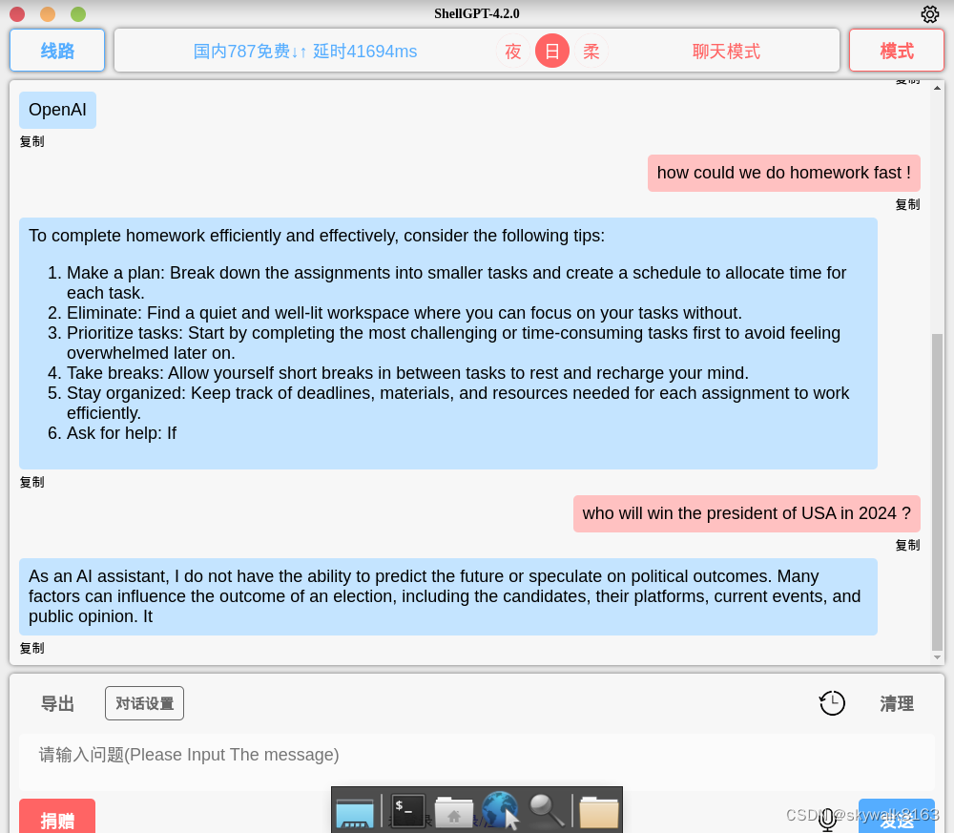Click the OpenAI message bubble
Viewport: 954px width, 833px height.
point(58,110)
